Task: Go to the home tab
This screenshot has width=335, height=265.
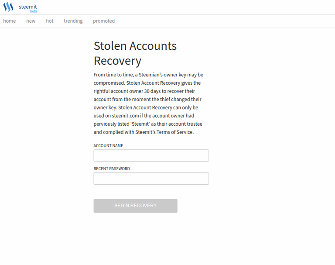Action: tap(10, 21)
